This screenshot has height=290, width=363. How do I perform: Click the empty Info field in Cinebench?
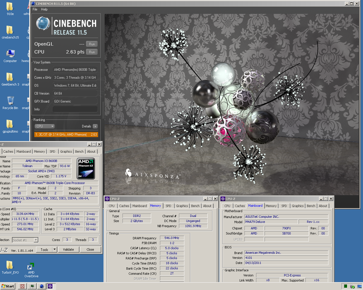75,109
